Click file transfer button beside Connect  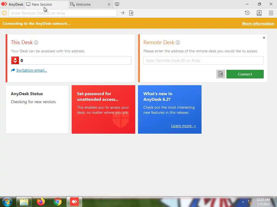click(221, 74)
